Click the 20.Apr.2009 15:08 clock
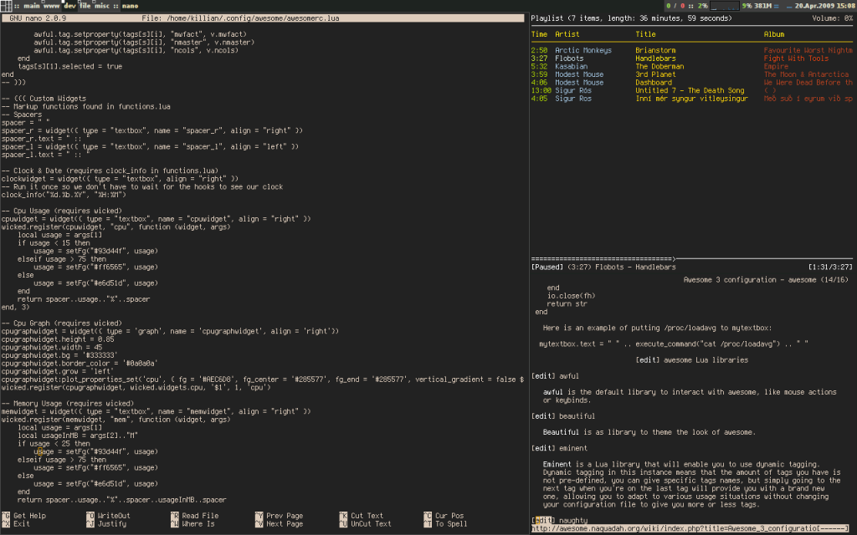The width and height of the screenshot is (857, 535). point(824,6)
